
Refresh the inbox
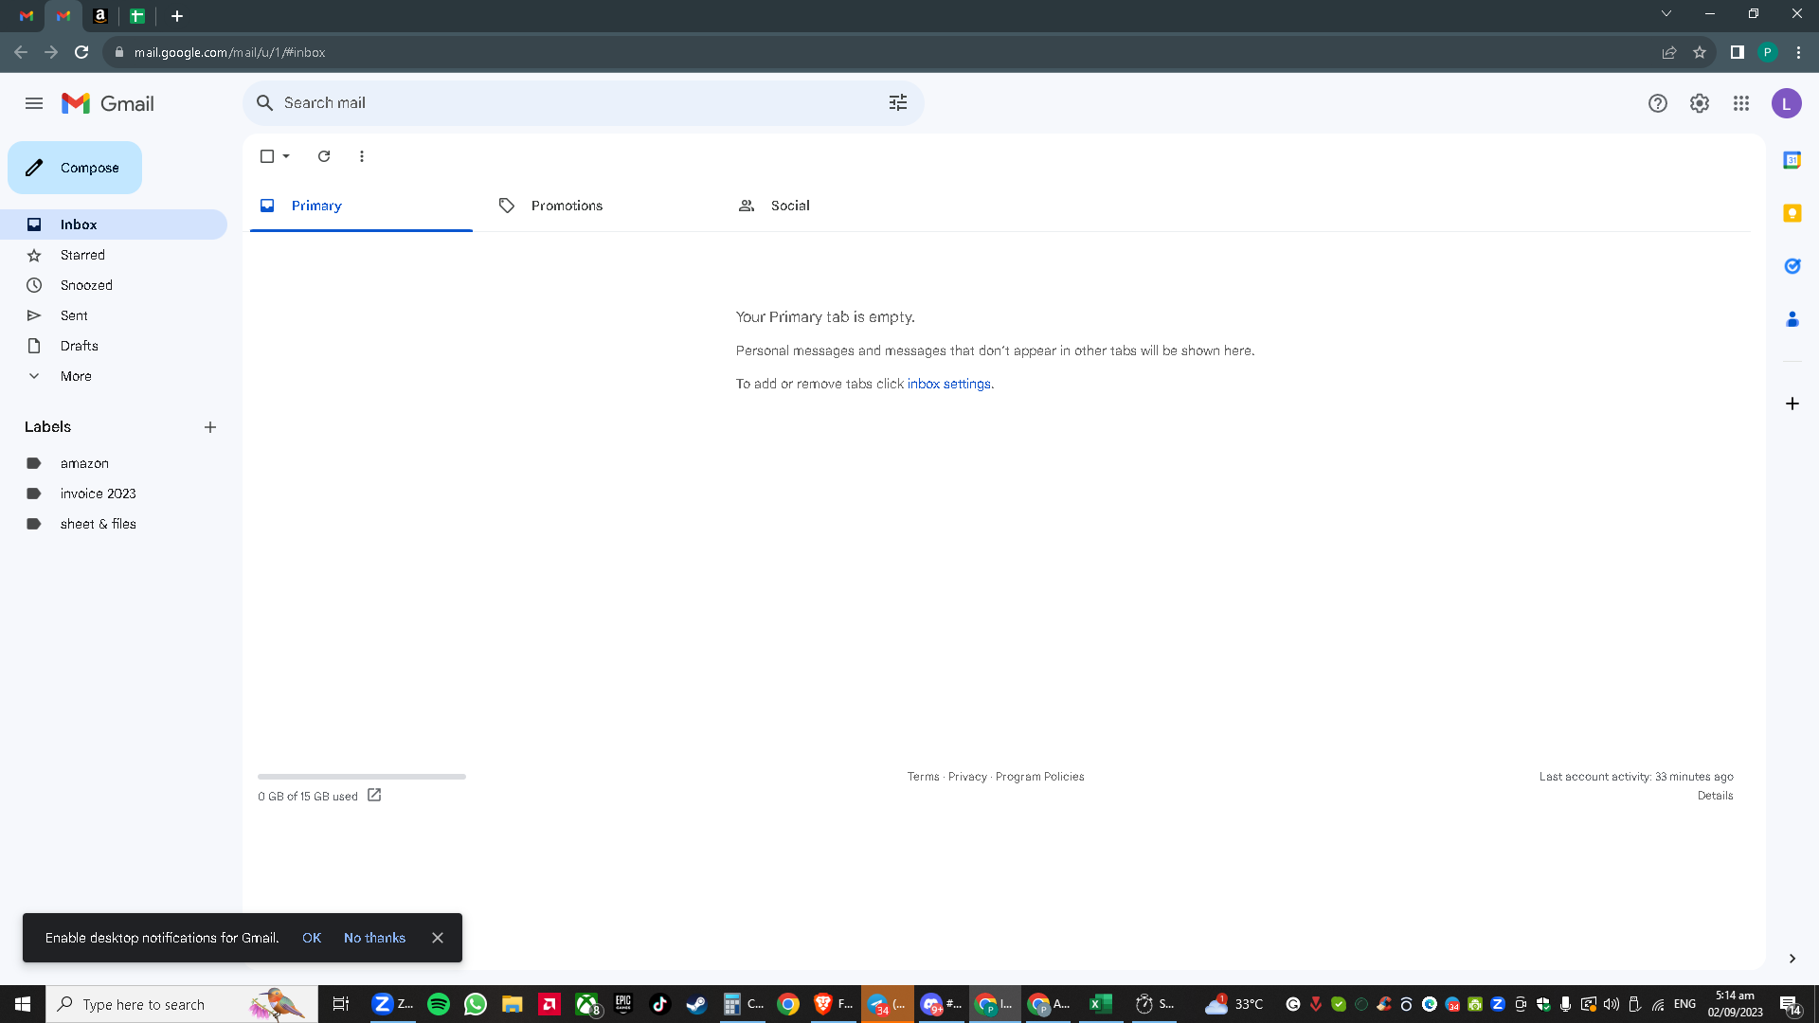pyautogui.click(x=324, y=156)
